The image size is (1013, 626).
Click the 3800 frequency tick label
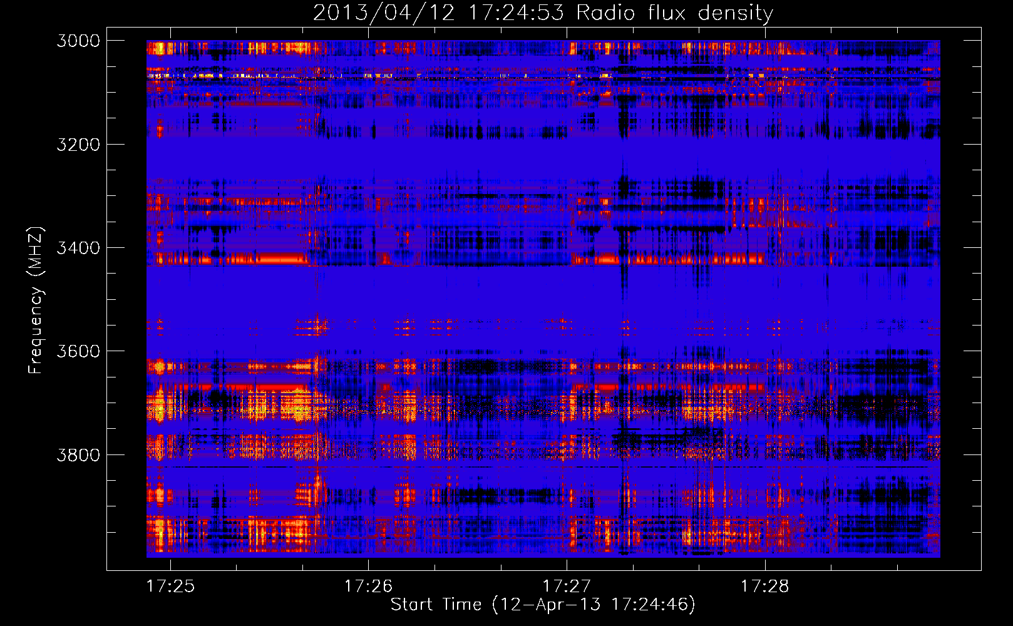(x=78, y=454)
